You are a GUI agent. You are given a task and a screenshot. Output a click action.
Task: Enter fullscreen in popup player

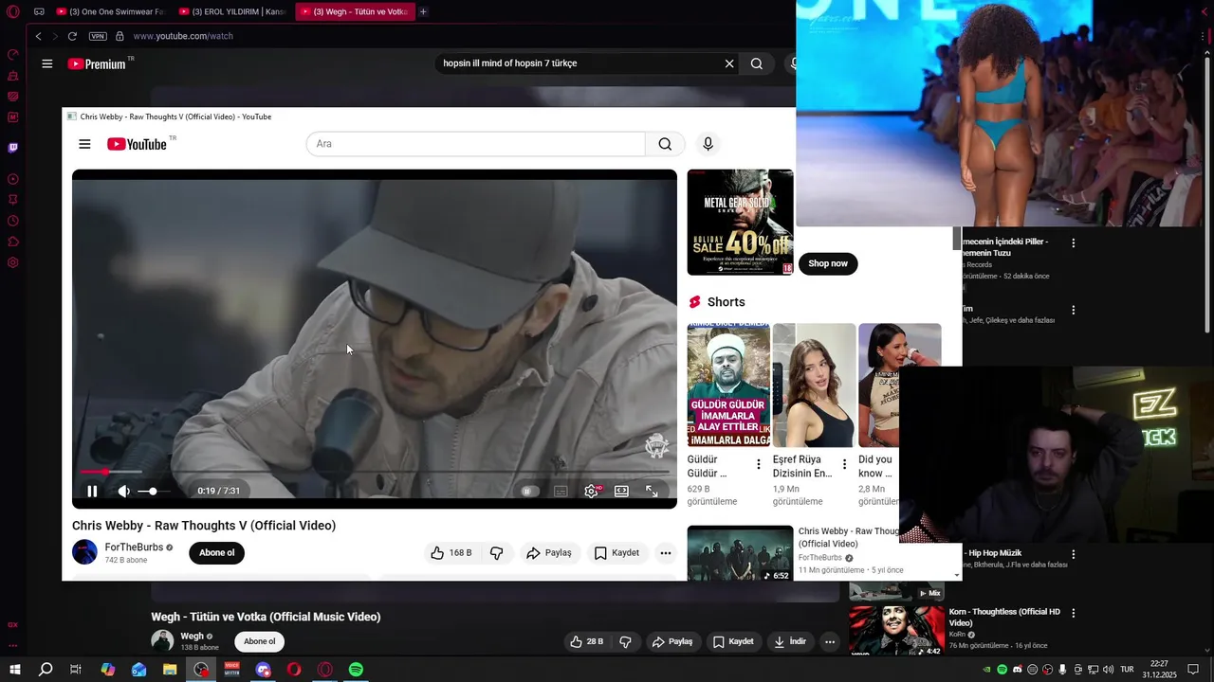coord(652,491)
